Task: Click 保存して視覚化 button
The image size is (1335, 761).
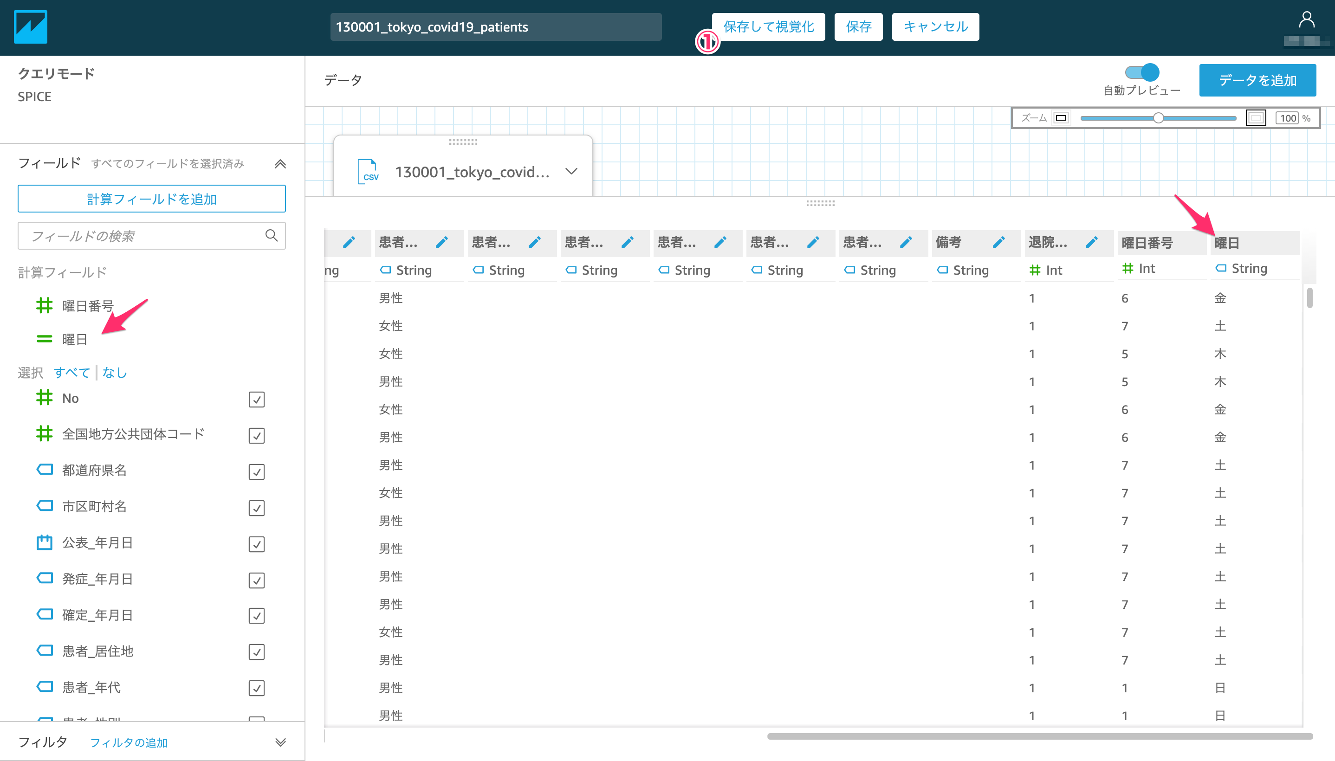Action: coord(768,26)
